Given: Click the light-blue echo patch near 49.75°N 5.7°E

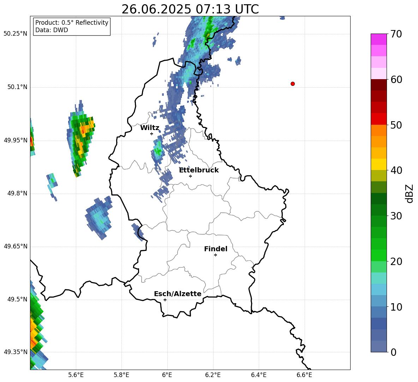Looking at the screenshot, I should click(98, 217).
